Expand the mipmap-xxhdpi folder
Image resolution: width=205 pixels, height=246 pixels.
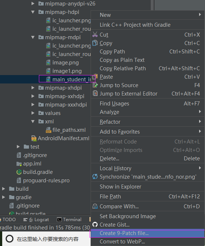tap(33, 96)
